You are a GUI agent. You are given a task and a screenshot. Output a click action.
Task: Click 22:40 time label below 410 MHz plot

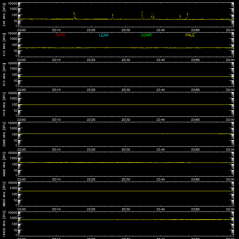coord(160,60)
